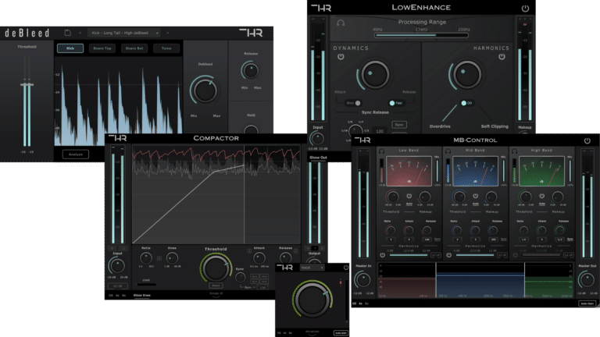The image size is (600, 337).
Task: Toggle the Dynamics section power icon
Action: [x=341, y=57]
